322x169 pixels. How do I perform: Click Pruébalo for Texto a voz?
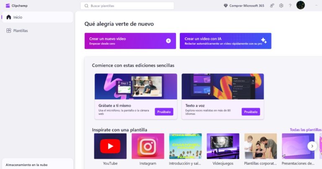coord(251,112)
